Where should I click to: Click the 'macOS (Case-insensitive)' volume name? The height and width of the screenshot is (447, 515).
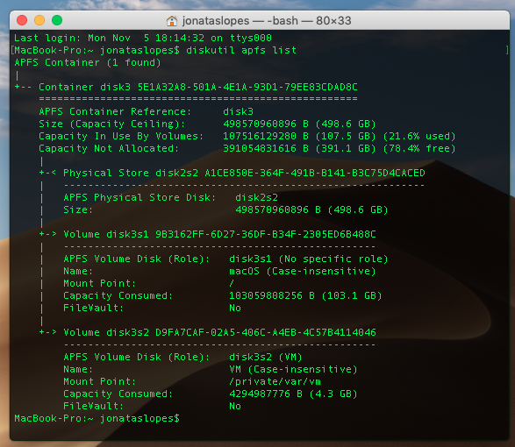click(302, 271)
